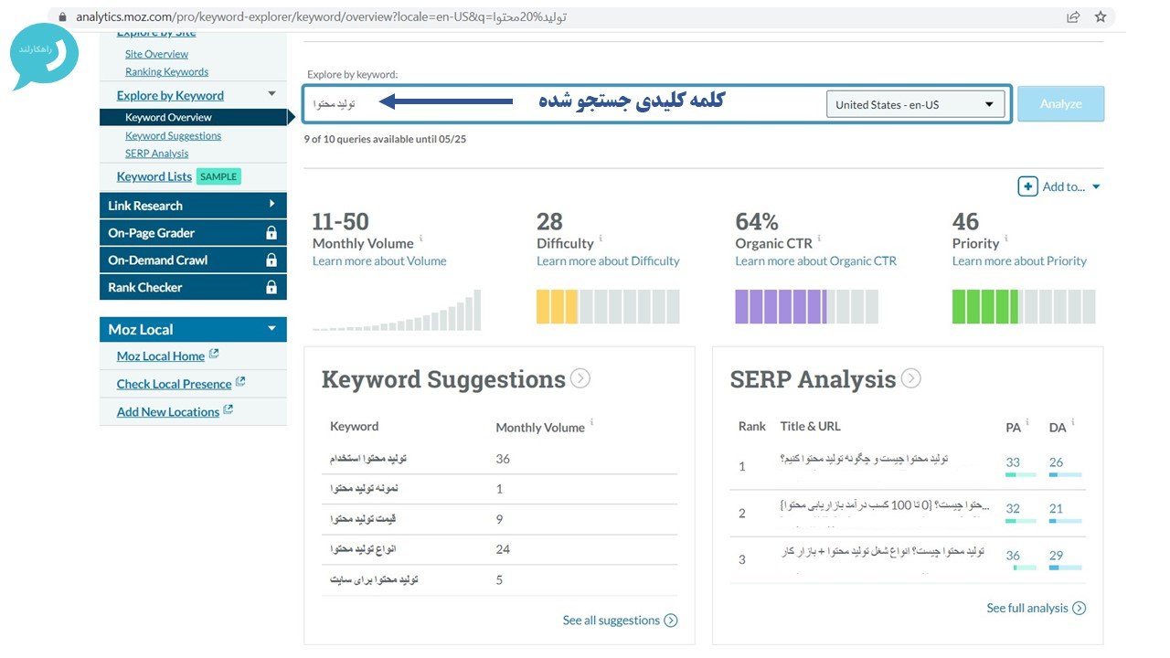Open Site Overview sidebar item

point(156,54)
